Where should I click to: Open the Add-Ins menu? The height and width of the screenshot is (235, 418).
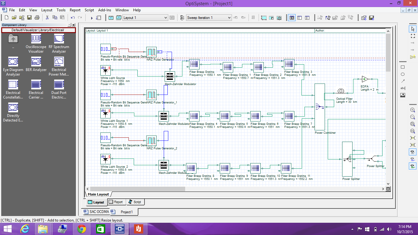click(x=105, y=10)
